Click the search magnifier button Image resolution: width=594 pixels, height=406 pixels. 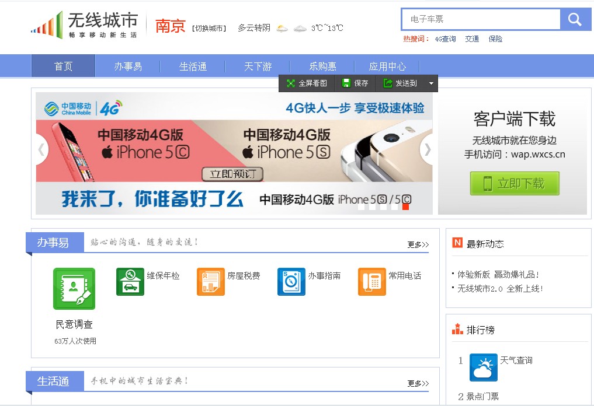(575, 19)
